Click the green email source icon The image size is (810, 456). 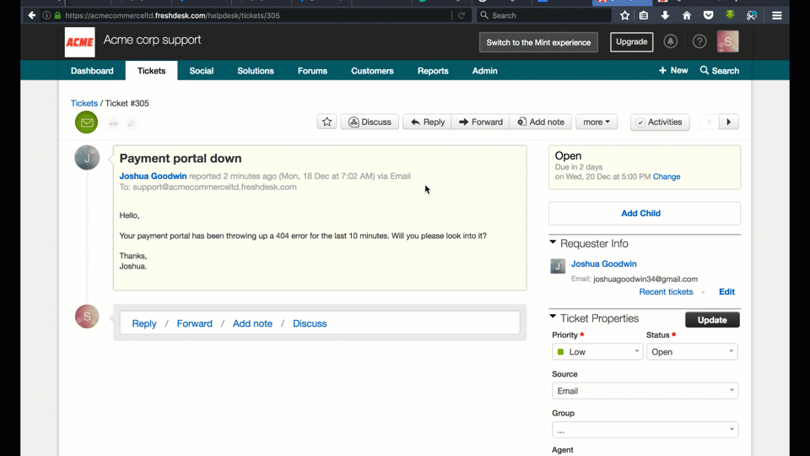(86, 122)
